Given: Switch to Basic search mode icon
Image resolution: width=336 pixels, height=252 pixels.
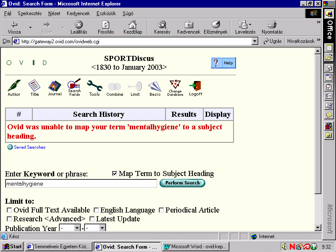Looking at the screenshot, I should point(155,89).
